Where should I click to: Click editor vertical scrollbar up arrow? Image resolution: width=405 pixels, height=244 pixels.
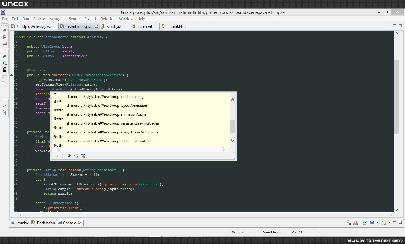click(x=396, y=34)
